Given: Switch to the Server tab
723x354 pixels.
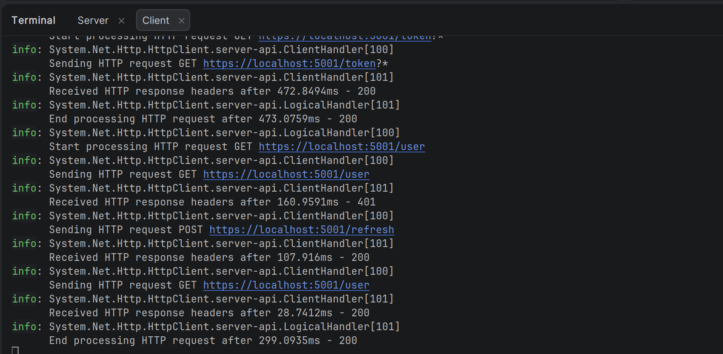Looking at the screenshot, I should pyautogui.click(x=93, y=20).
